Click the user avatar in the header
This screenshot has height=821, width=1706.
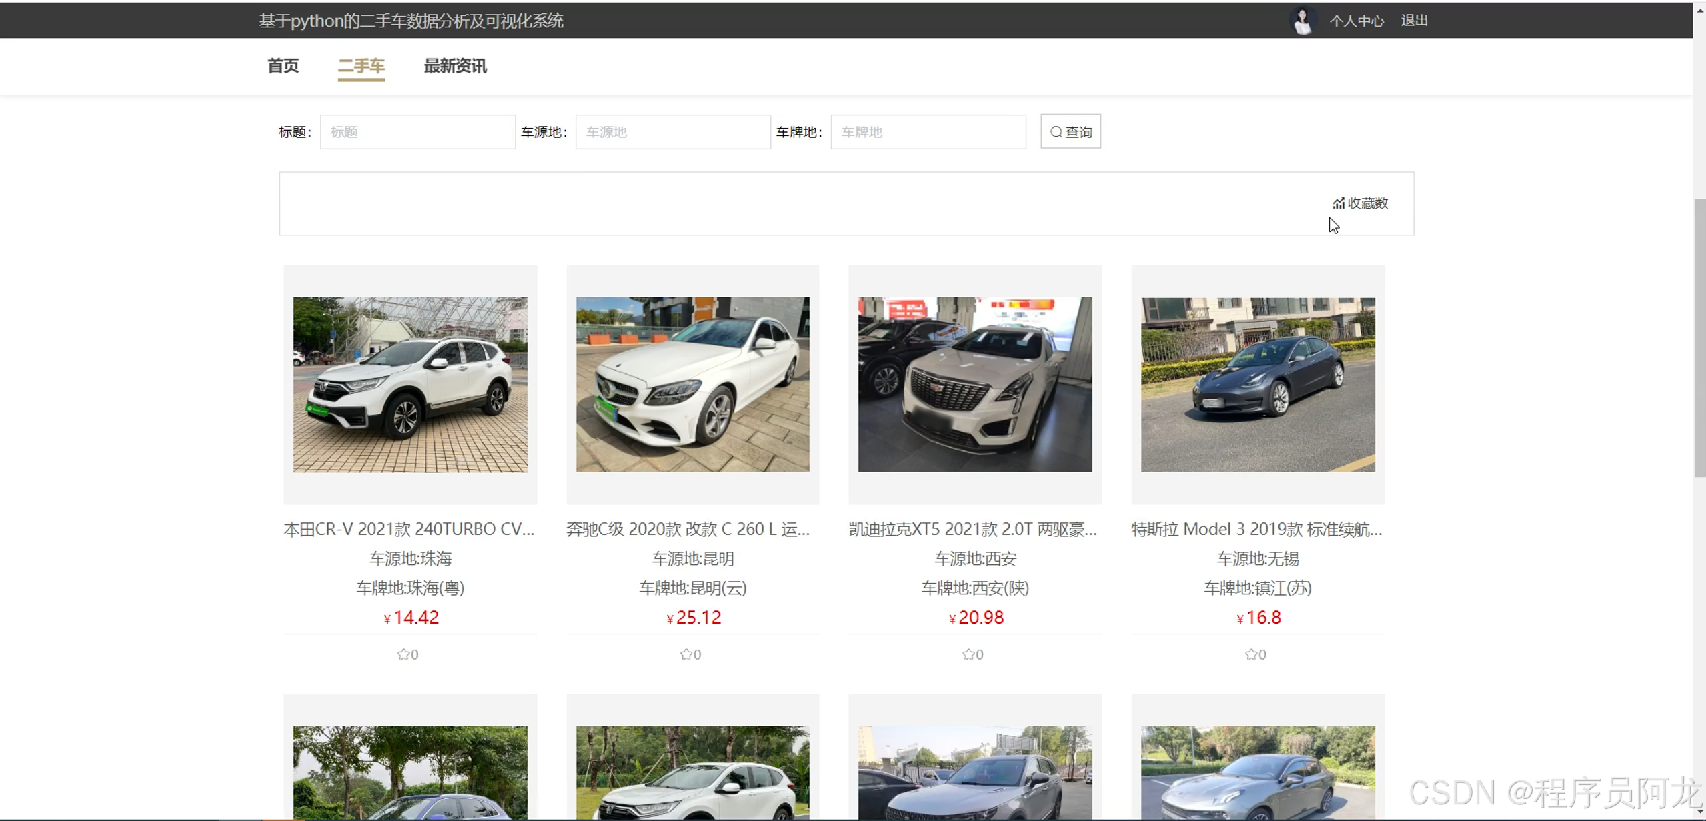pyautogui.click(x=1302, y=21)
